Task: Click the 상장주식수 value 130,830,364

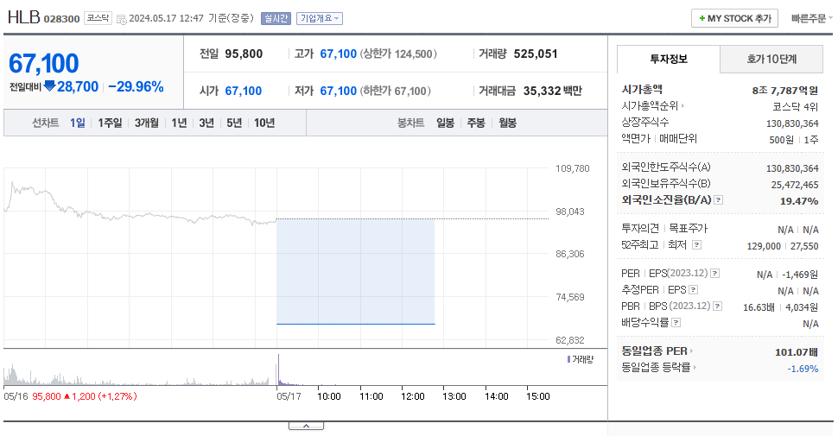Action: tap(792, 123)
